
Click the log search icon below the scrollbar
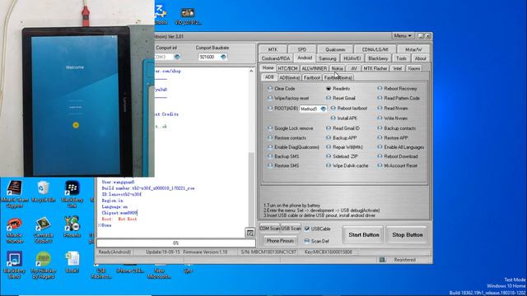pyautogui.click(x=250, y=233)
